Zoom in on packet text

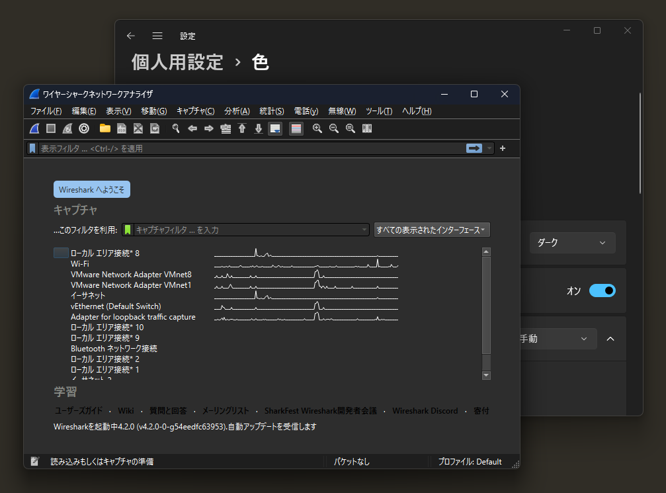pos(317,128)
